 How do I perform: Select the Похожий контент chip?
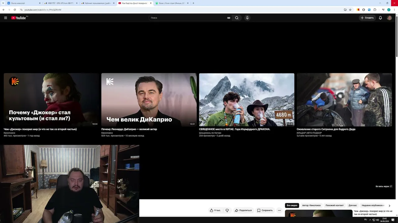(335, 205)
